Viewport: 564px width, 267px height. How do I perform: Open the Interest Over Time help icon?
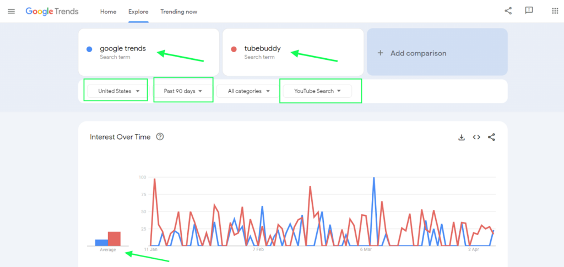click(x=160, y=137)
